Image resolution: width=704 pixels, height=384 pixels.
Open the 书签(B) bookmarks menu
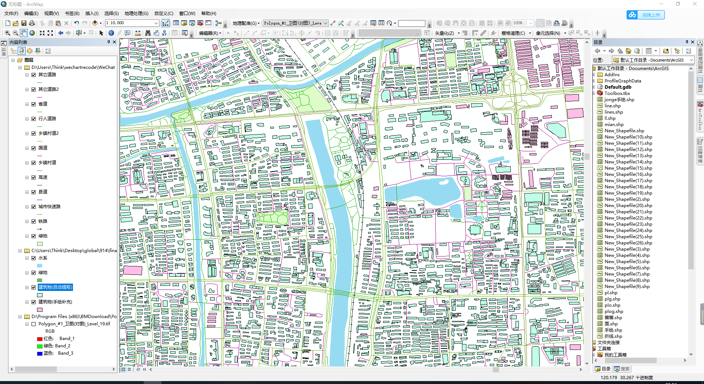(72, 14)
